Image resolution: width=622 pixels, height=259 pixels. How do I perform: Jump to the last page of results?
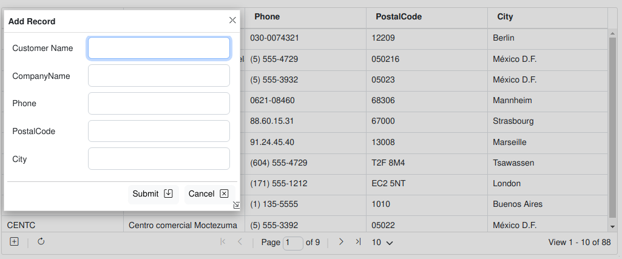click(358, 242)
